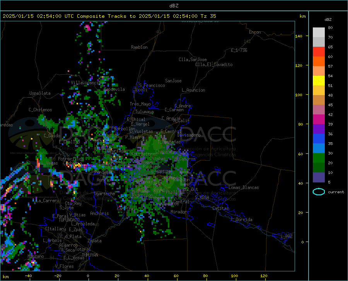This screenshot has height=281, width=348.
Task: Click the 'C_Guido' map label
Action: point(52,136)
